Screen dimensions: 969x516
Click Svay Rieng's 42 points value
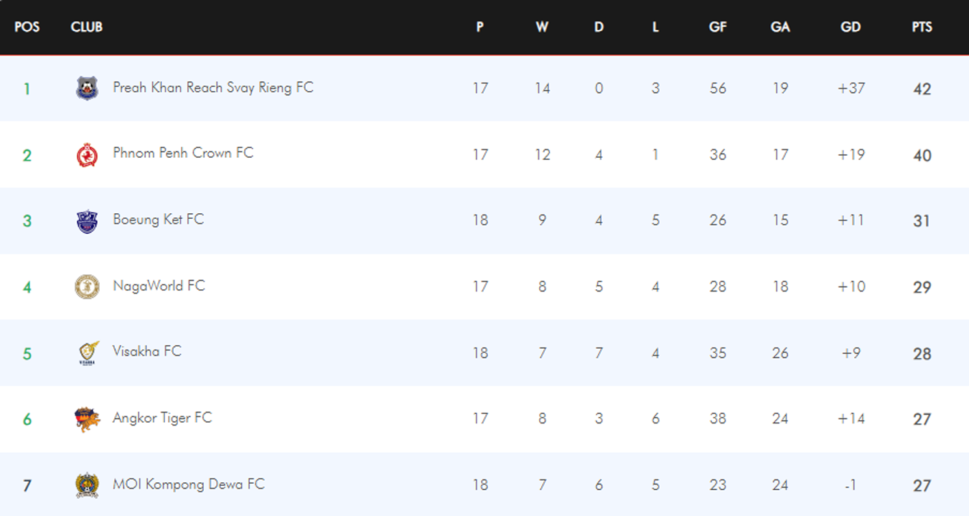click(922, 89)
